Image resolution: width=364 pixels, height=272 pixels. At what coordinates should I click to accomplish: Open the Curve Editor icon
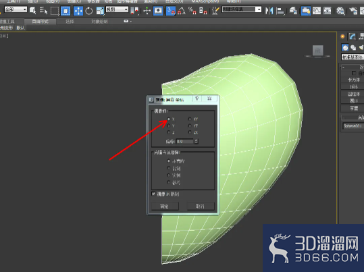click(x=317, y=11)
